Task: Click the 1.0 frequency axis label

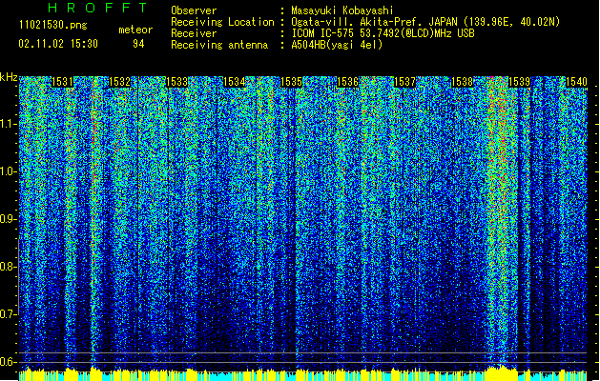Action: [9, 171]
